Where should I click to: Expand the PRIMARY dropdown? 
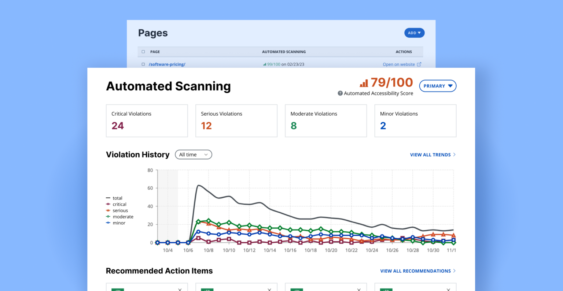point(438,86)
